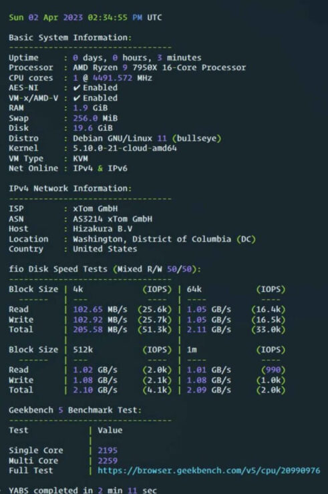Viewport: 328px width, 494px height.
Task: Click the VM-x/AMD-V Enabled checkmark
Action: click(76, 98)
